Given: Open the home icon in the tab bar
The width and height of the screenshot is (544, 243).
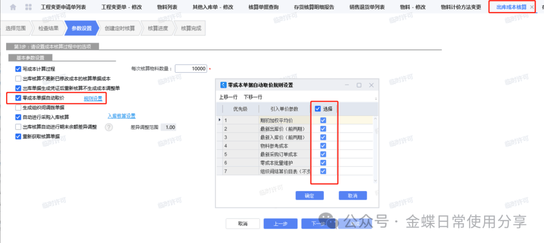Looking at the screenshot, I should click(x=13, y=7).
